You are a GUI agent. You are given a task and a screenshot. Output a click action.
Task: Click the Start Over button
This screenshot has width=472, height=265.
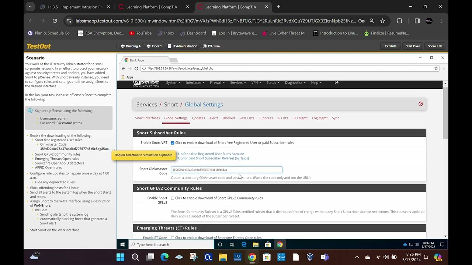413,46
